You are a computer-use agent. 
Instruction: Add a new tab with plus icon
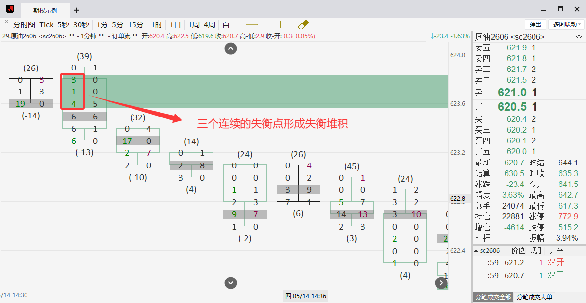(x=76, y=10)
